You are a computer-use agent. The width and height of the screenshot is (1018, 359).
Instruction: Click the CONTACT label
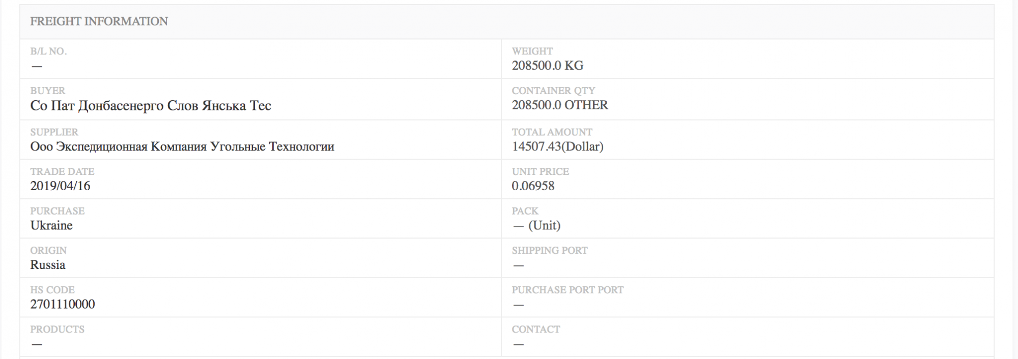click(x=536, y=330)
